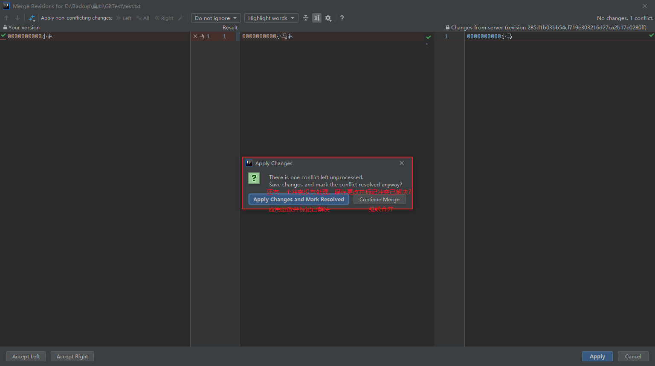
Task: Click 'Changes from server' revision label
Action: pyautogui.click(x=549, y=27)
